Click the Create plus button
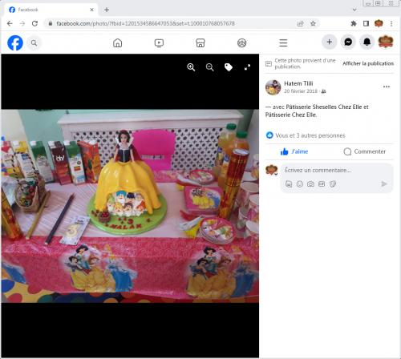The height and width of the screenshot is (359, 401). tap(330, 42)
